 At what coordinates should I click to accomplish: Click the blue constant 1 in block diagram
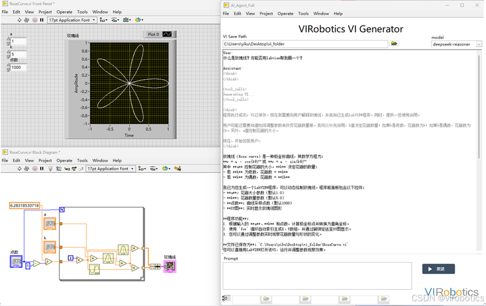tap(28, 266)
